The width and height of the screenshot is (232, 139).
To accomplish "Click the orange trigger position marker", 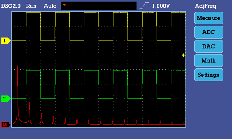I will tap(64, 5).
